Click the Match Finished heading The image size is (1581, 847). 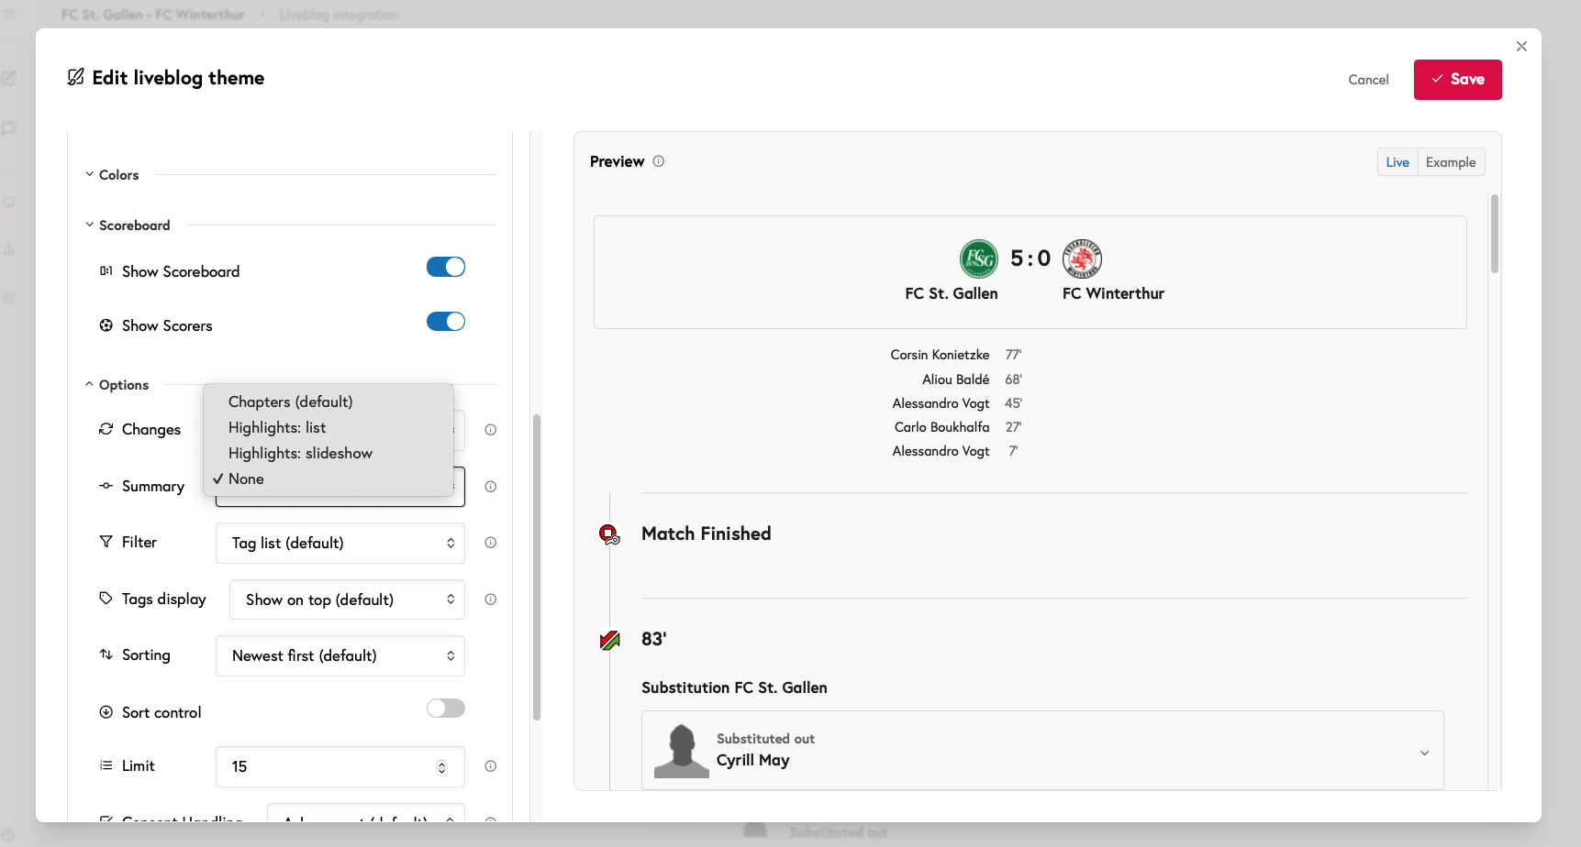pyautogui.click(x=706, y=533)
